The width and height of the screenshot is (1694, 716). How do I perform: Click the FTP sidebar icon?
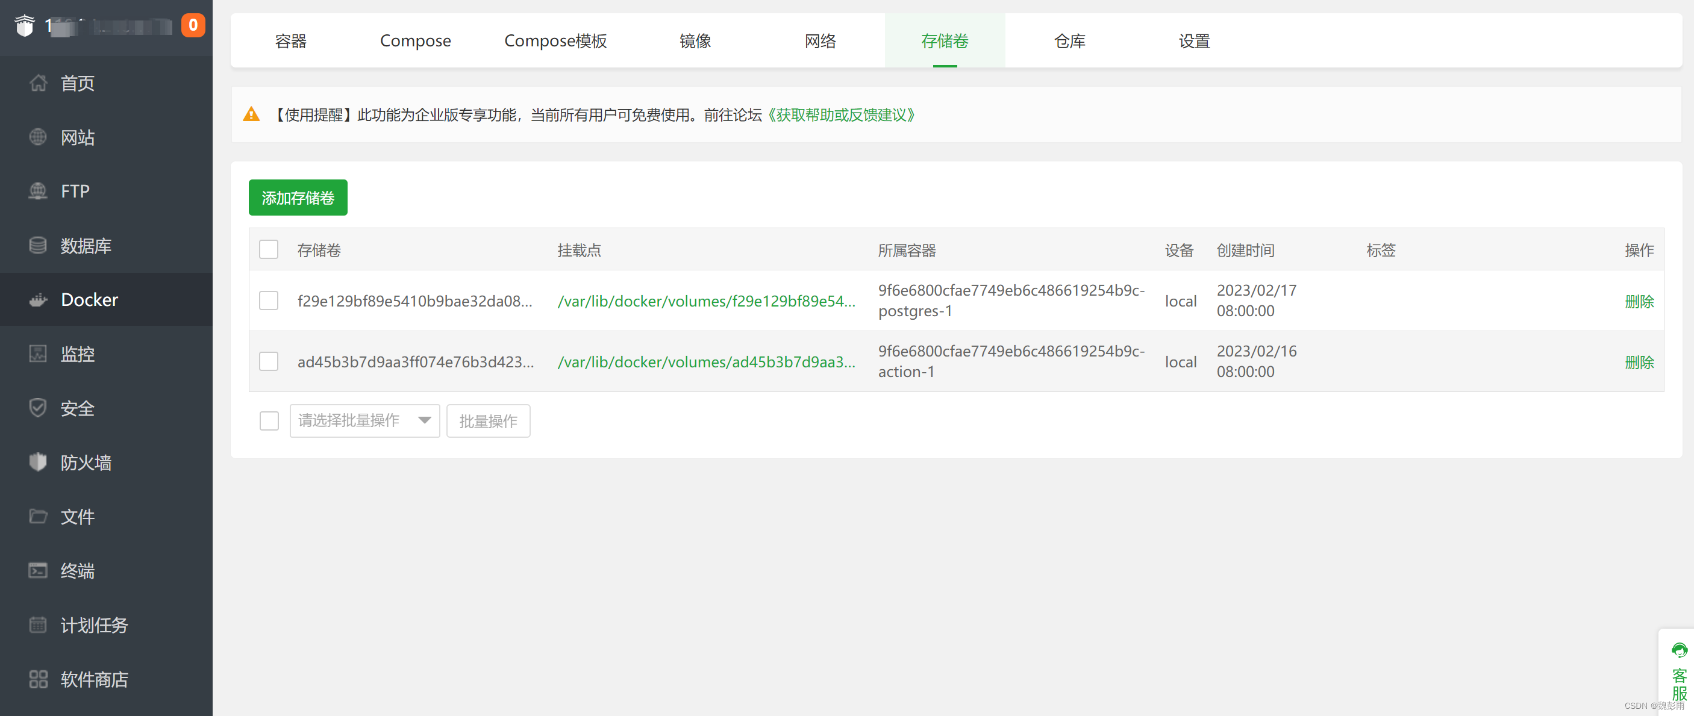click(38, 191)
